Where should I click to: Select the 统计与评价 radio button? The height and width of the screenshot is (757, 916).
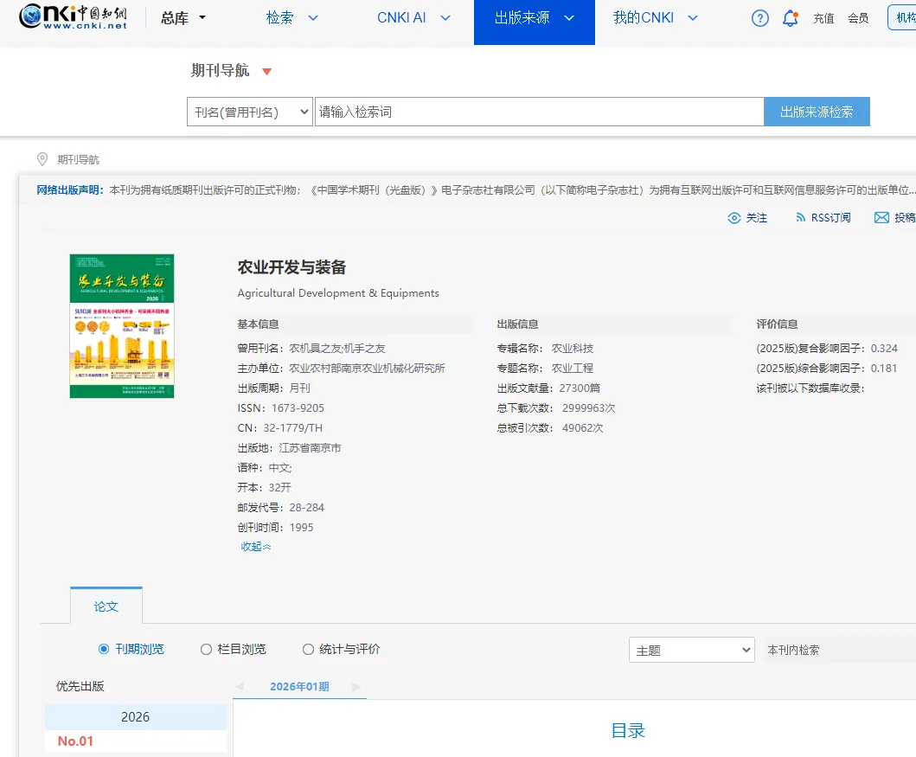pos(308,649)
